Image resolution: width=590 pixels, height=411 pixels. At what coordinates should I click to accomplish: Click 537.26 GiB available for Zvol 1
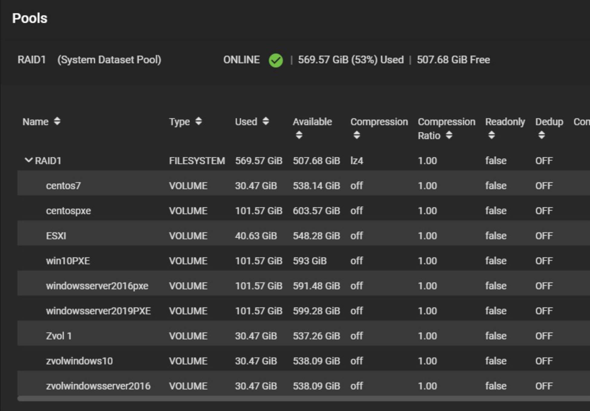tap(316, 336)
